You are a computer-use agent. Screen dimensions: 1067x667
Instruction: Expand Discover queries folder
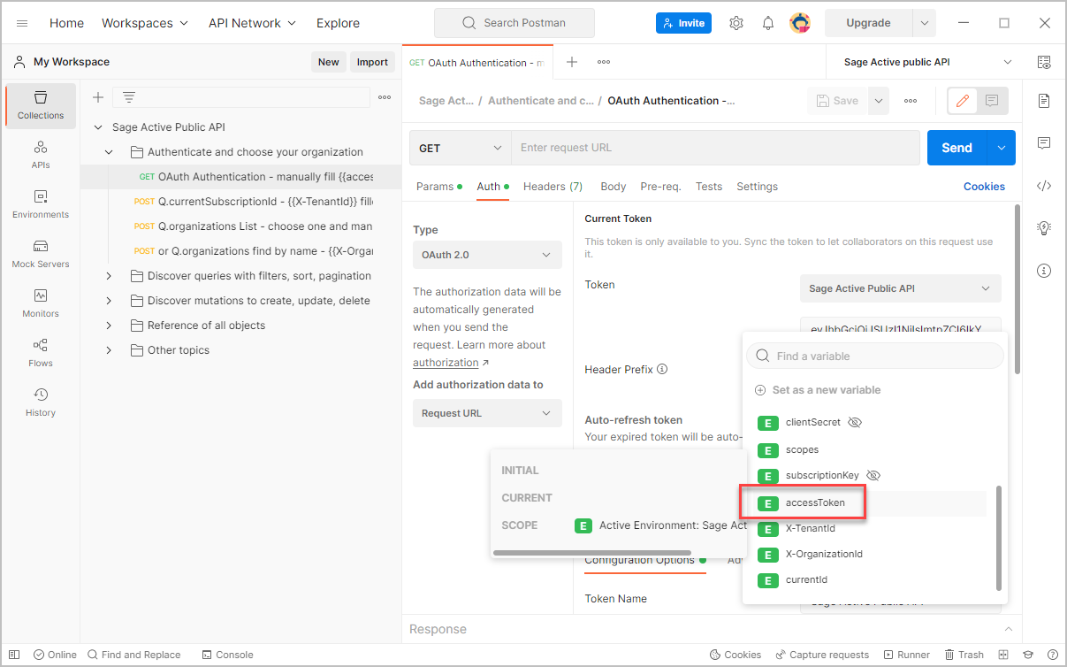click(x=109, y=276)
